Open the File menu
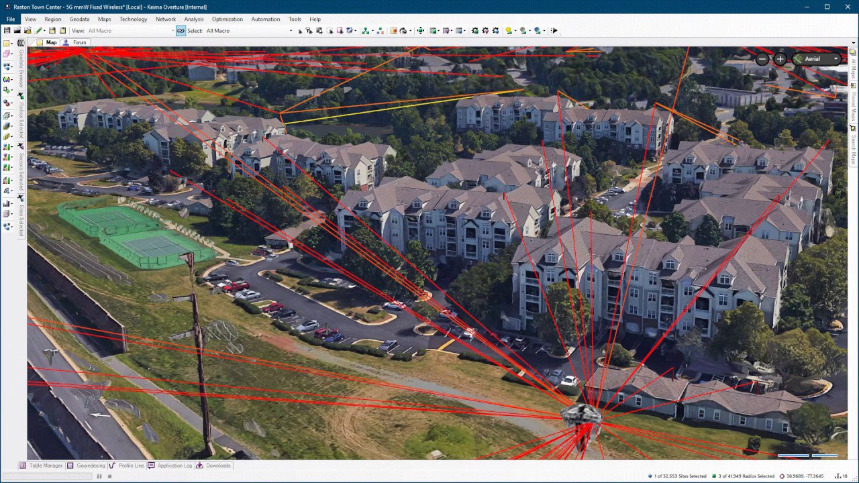The width and height of the screenshot is (859, 483). coord(11,19)
